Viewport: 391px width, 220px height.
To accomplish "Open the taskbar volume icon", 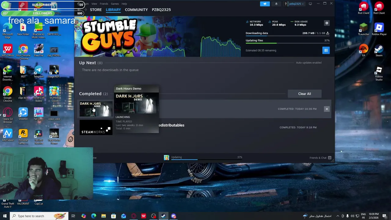I will (x=352, y=216).
